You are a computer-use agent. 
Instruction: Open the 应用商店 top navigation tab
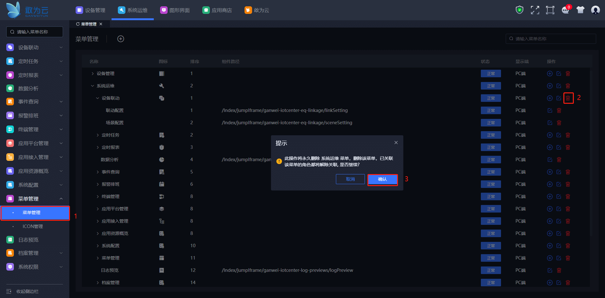pos(217,10)
